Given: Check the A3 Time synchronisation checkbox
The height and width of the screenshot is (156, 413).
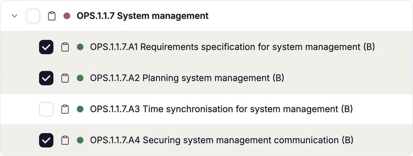Looking at the screenshot, I should point(46,109).
